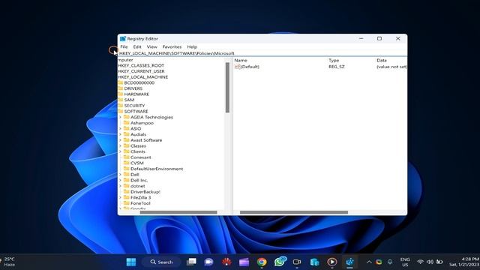Click the BCD00000000 folder icon
The image size is (480, 270).
coord(120,82)
